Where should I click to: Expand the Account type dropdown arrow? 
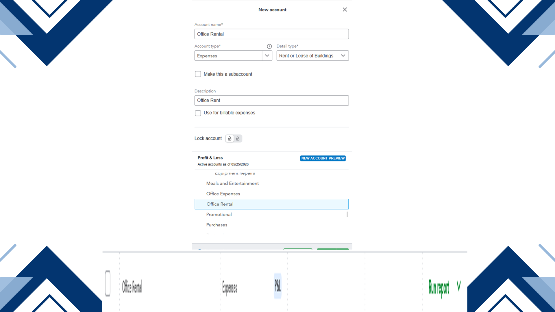tap(267, 56)
